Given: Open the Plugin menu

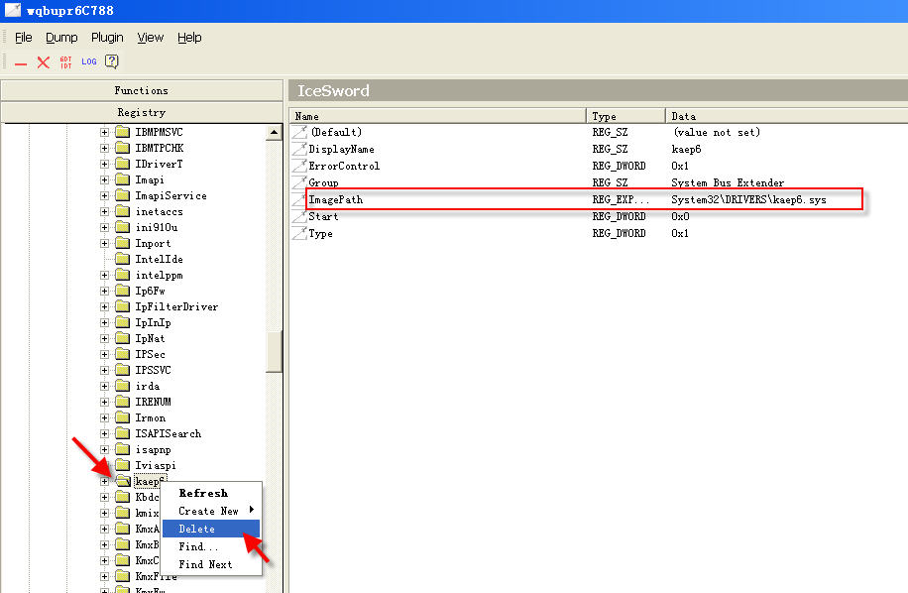Looking at the screenshot, I should point(107,38).
